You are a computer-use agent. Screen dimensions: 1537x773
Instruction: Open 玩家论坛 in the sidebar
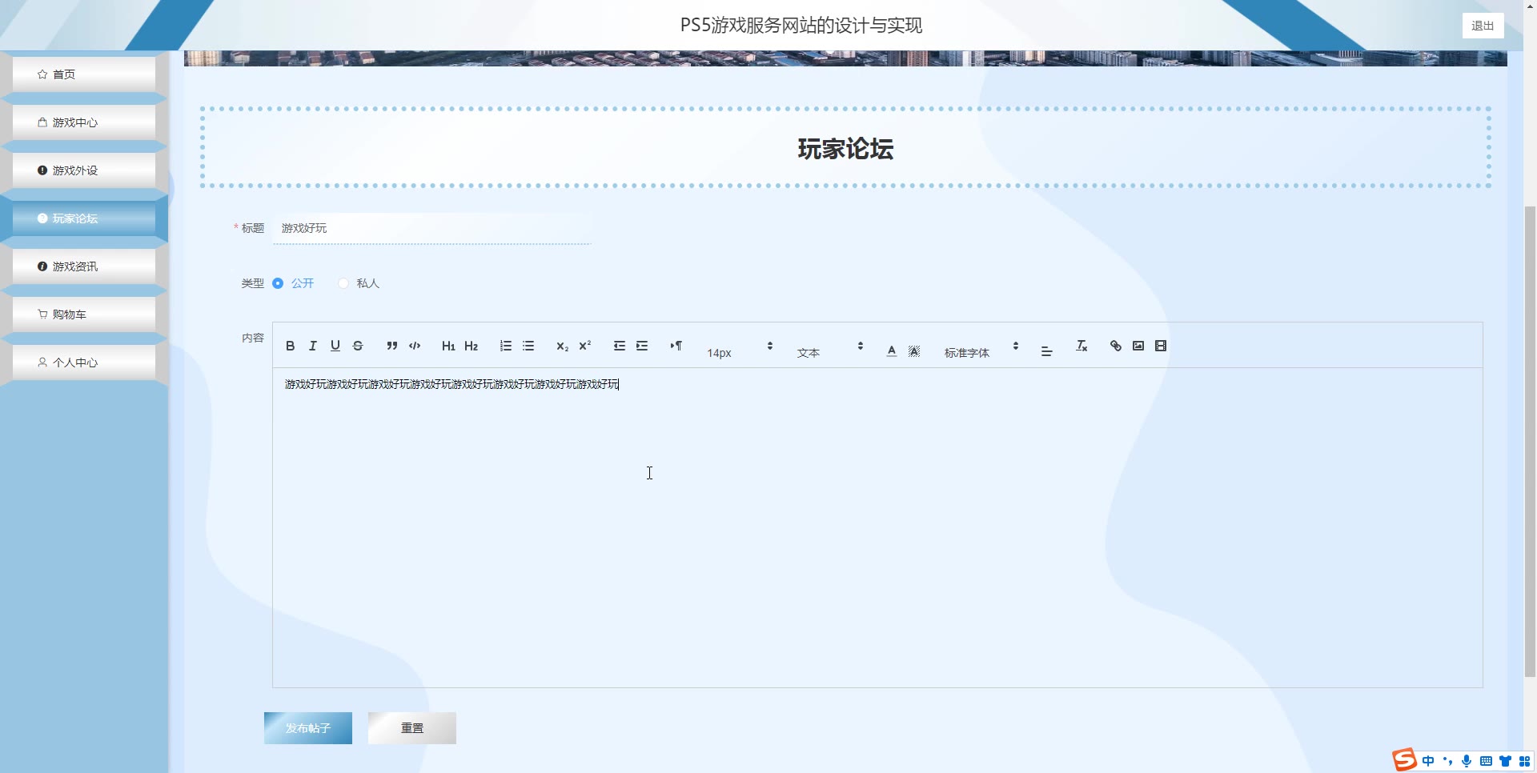pyautogui.click(x=84, y=218)
